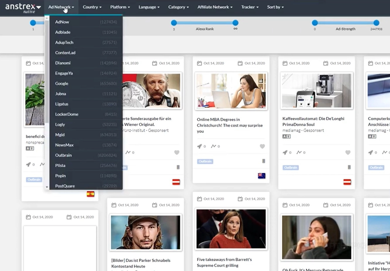Click the mobile device icon on MBA card
This screenshot has height=271, width=390.
(263, 161)
